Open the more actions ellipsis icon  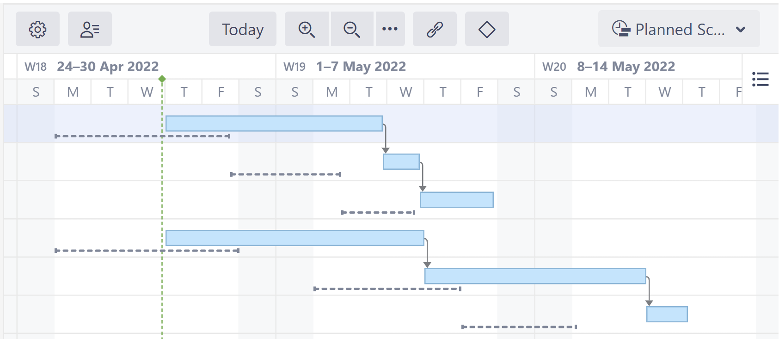pos(391,29)
